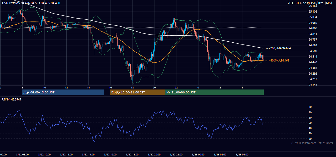Click bottom time label 3/23 00:00
Image resolution: width=336 pixels, height=157 pixels.
pos(198,155)
